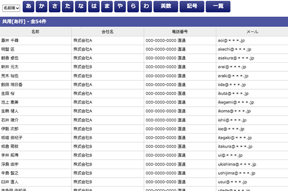
Task: Select contact 石井 陽介
Action: pyautogui.click(x=10, y=120)
